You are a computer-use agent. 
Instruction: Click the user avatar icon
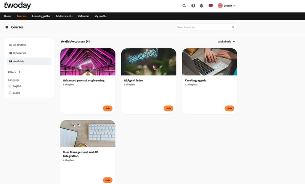[x=220, y=6]
